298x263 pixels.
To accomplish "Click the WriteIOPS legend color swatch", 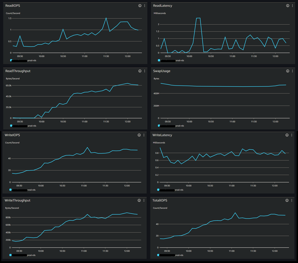I will point(10,190).
